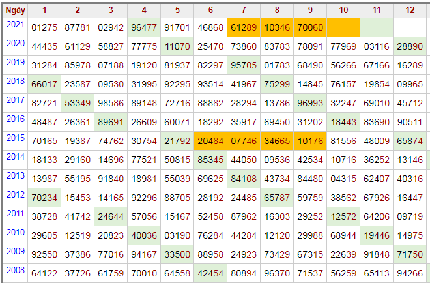
Task: Open the 2012 year link
Action: click(14, 194)
